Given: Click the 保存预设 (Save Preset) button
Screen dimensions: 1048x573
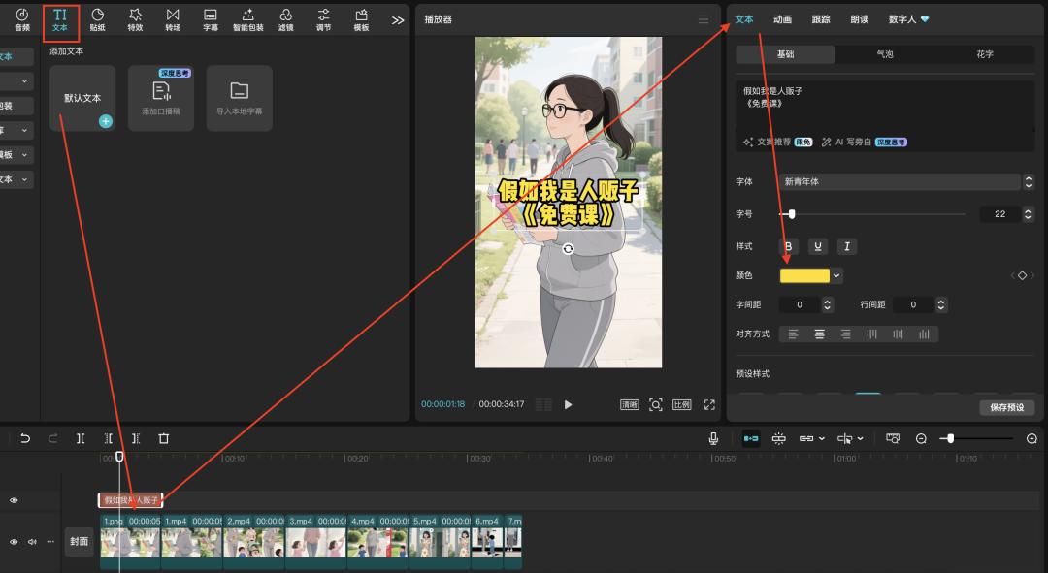Looking at the screenshot, I should click(x=1006, y=407).
